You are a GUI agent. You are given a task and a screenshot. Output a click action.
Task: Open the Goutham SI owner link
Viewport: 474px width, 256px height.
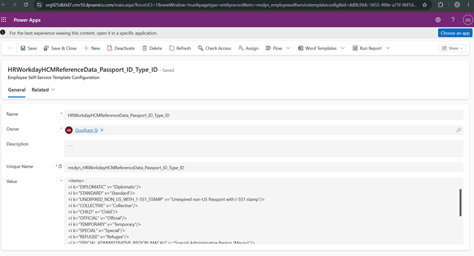(x=86, y=130)
